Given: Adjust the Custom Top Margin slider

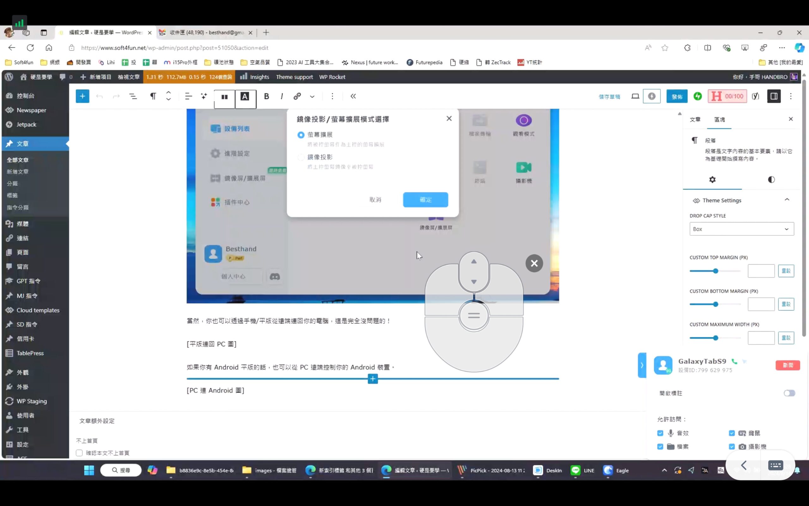Looking at the screenshot, I should click(715, 271).
